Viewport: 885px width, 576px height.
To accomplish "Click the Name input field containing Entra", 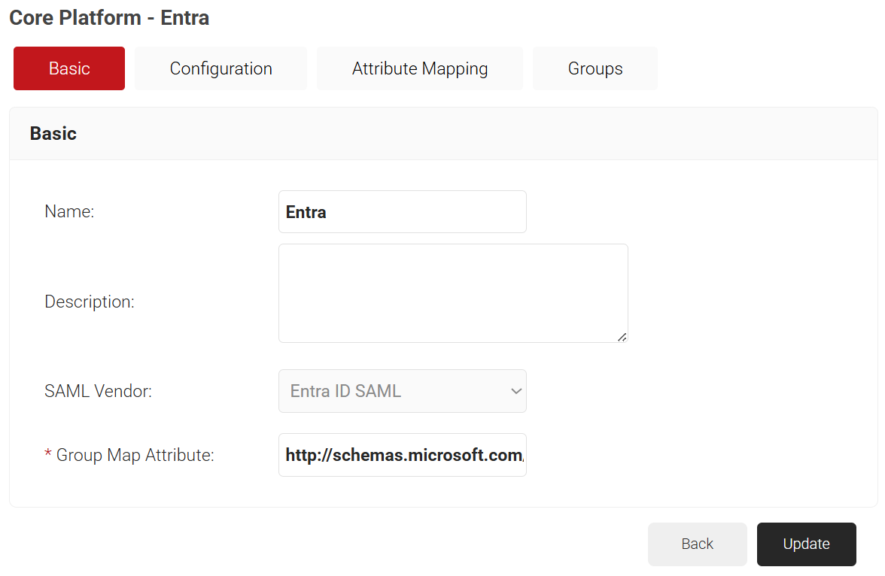I will (403, 211).
